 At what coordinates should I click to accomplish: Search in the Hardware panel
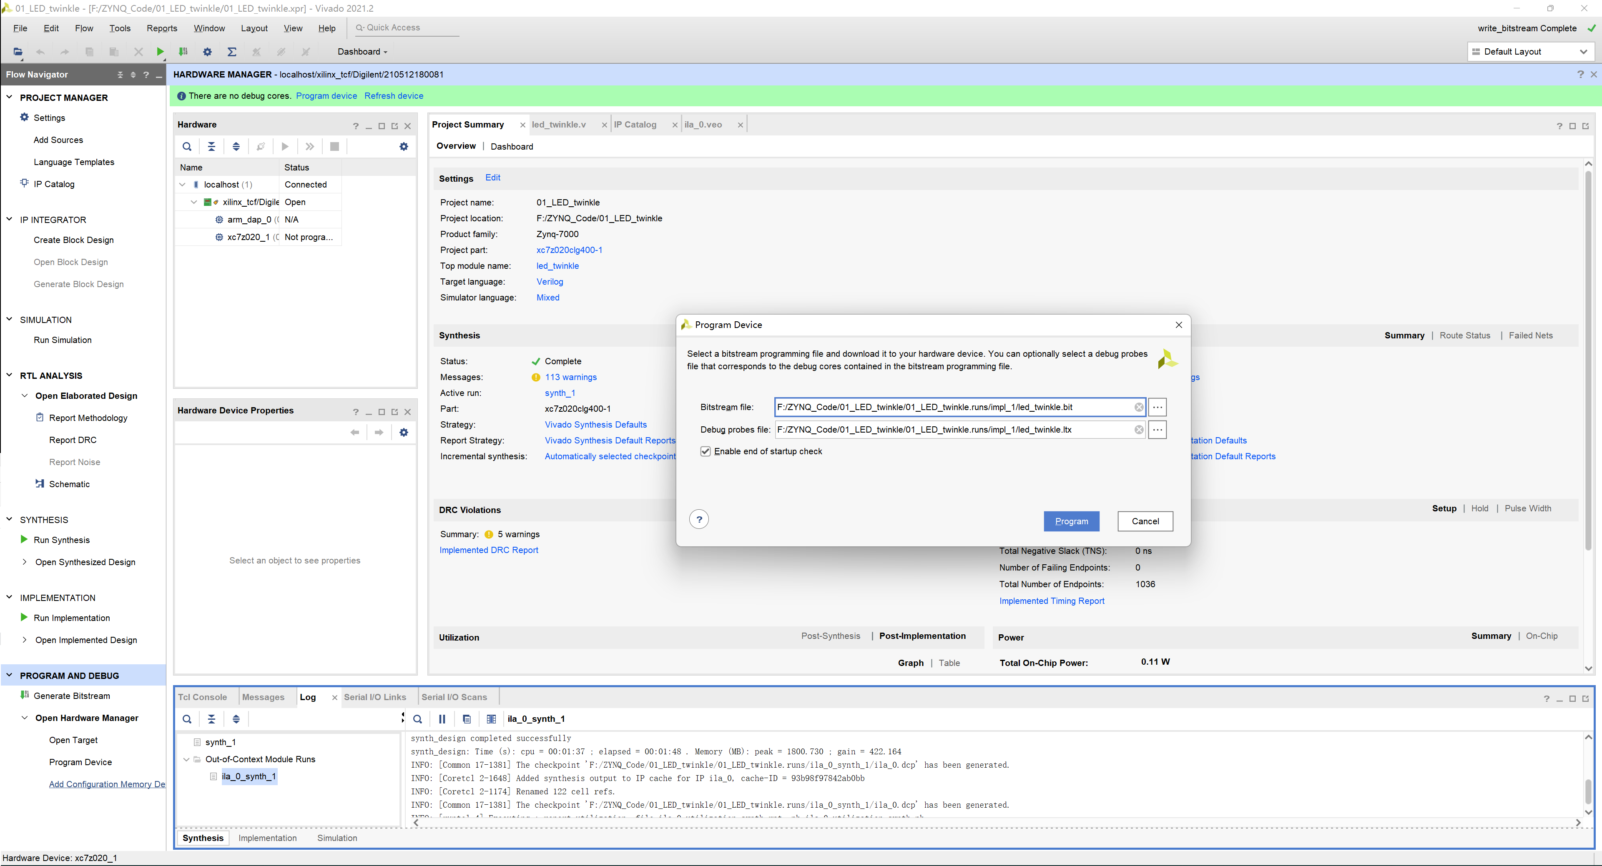[186, 147]
